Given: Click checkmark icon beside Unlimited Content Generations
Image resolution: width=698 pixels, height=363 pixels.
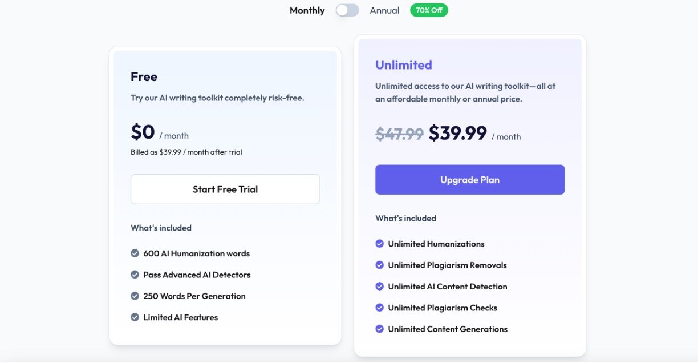Looking at the screenshot, I should pyautogui.click(x=380, y=329).
